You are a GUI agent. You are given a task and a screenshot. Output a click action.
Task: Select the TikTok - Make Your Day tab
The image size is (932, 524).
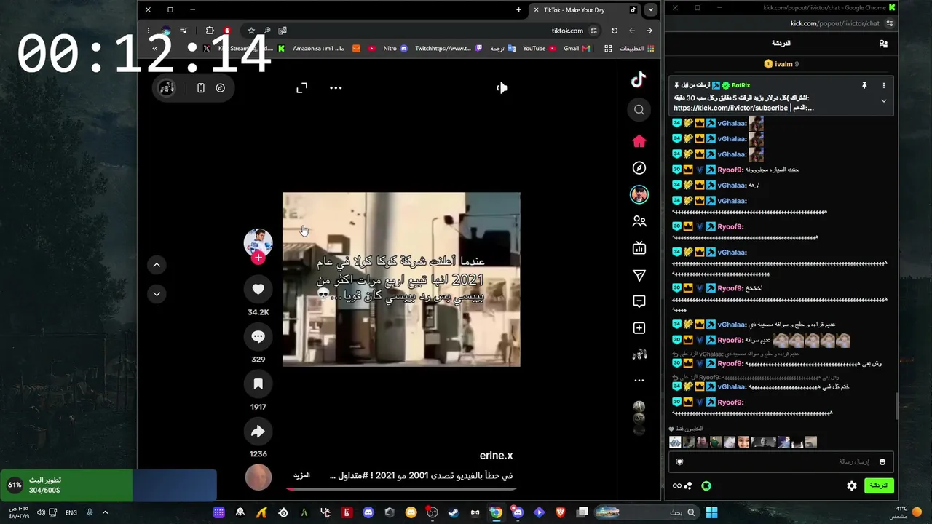tap(585, 9)
